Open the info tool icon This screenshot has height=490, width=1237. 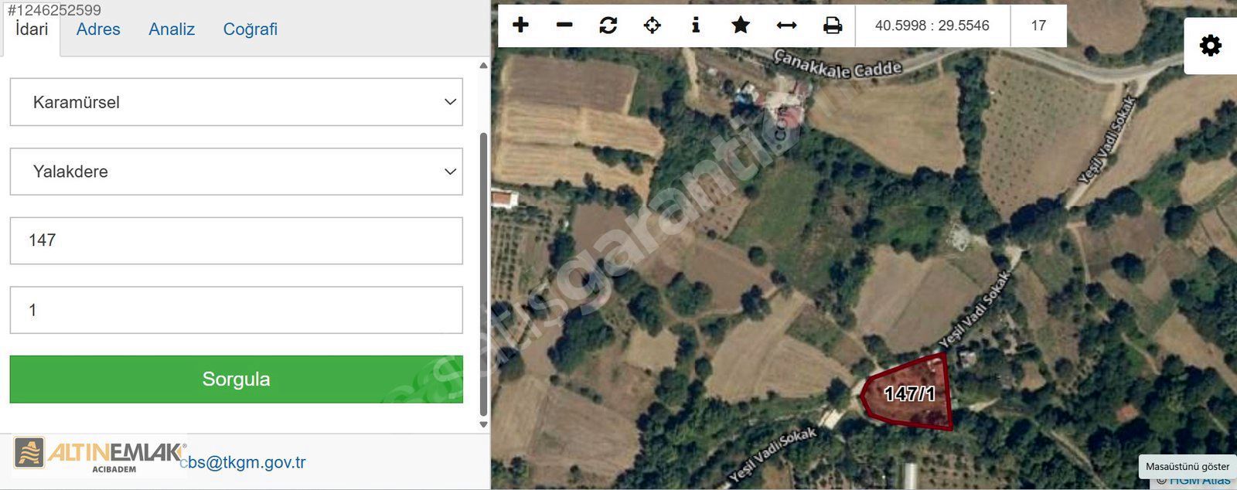696,26
